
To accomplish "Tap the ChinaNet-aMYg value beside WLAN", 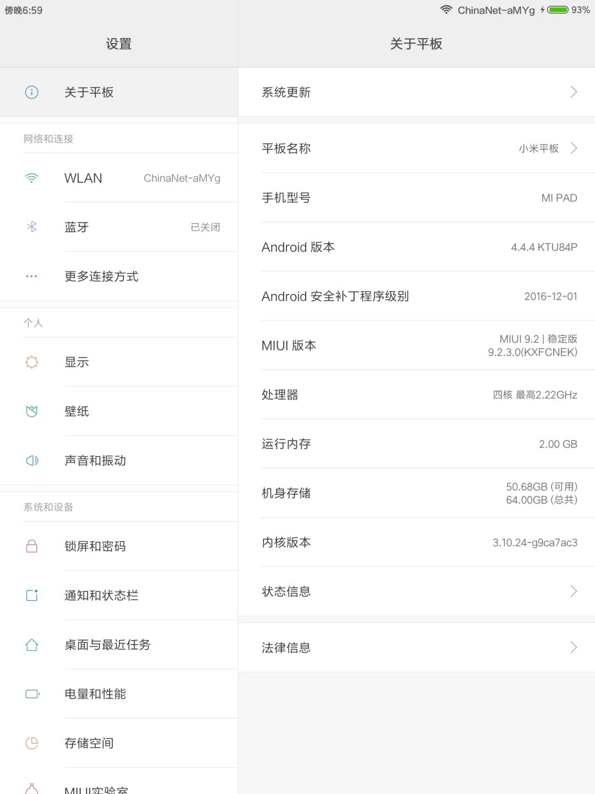I will 182,178.
